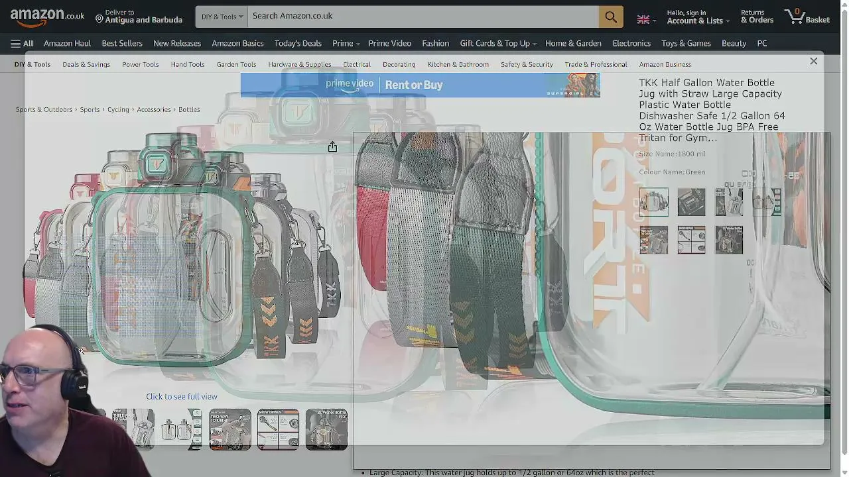Click the product title 'TKK Half Gallon Water Bottle'
This screenshot has width=849, height=477.
coord(712,111)
